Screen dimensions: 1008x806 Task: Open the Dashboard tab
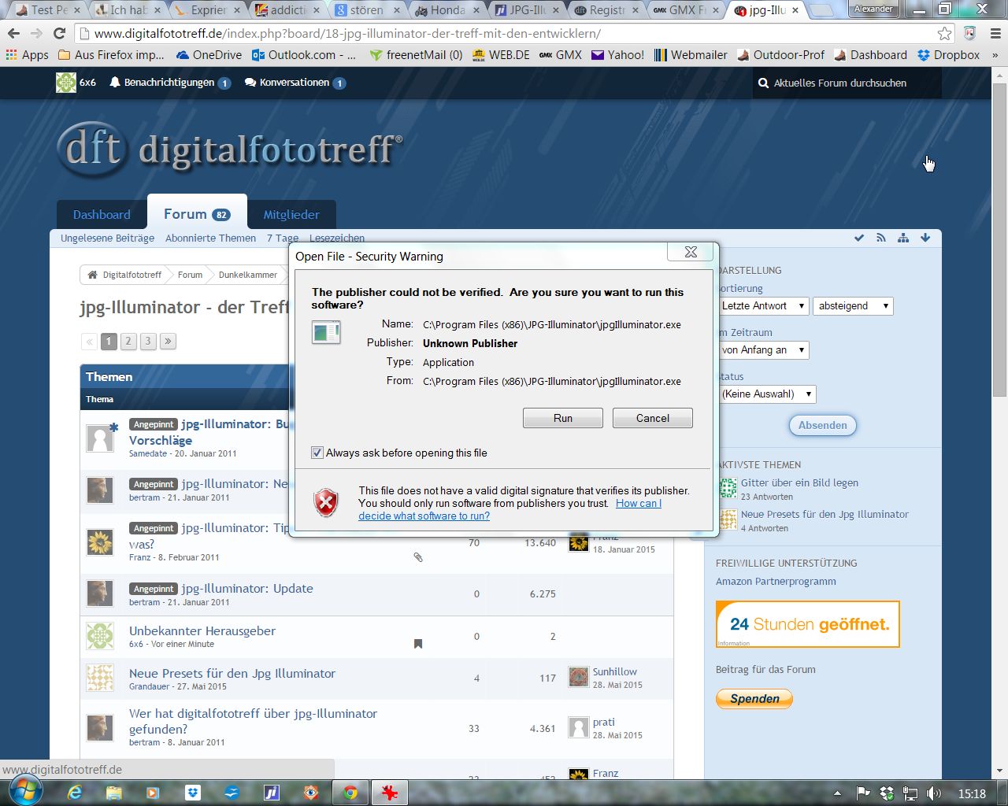(102, 215)
